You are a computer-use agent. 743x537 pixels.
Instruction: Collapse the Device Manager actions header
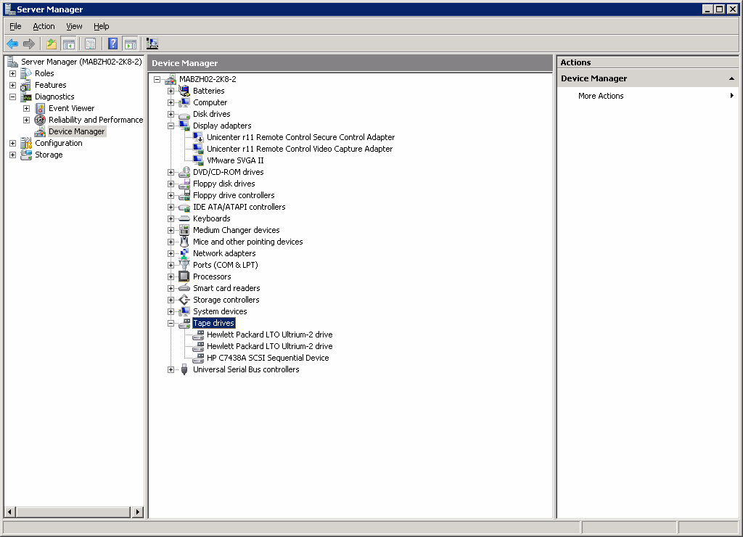coord(732,78)
